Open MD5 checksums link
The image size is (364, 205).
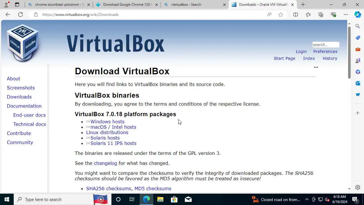click(153, 188)
